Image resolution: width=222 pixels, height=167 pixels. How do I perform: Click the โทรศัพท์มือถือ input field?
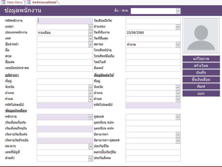153,57
